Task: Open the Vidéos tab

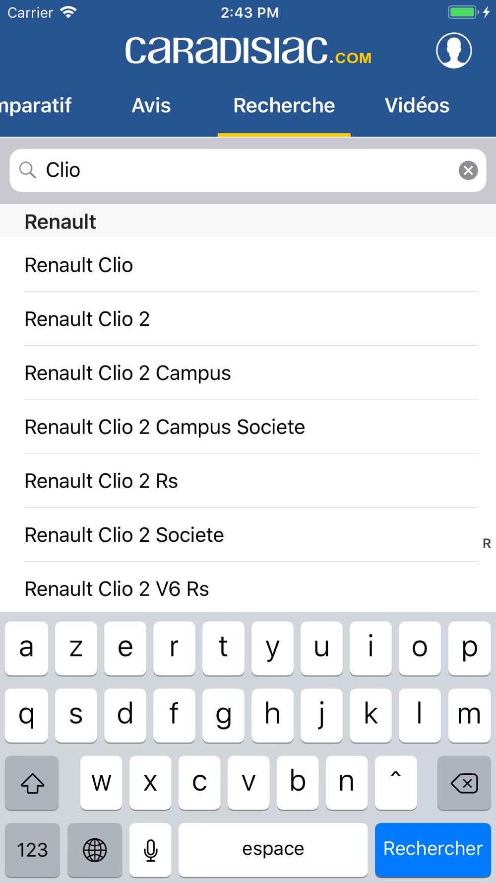Action: 417,105
